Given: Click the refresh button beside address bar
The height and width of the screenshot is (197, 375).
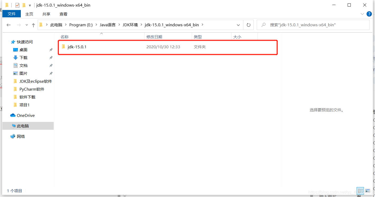Looking at the screenshot, I should (248, 25).
